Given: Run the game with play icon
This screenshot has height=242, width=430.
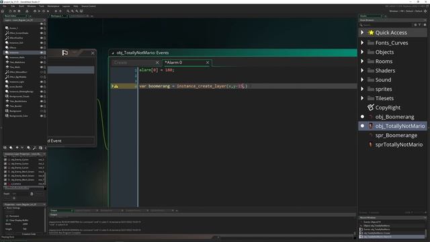Looking at the screenshot, I should [x=39, y=11].
